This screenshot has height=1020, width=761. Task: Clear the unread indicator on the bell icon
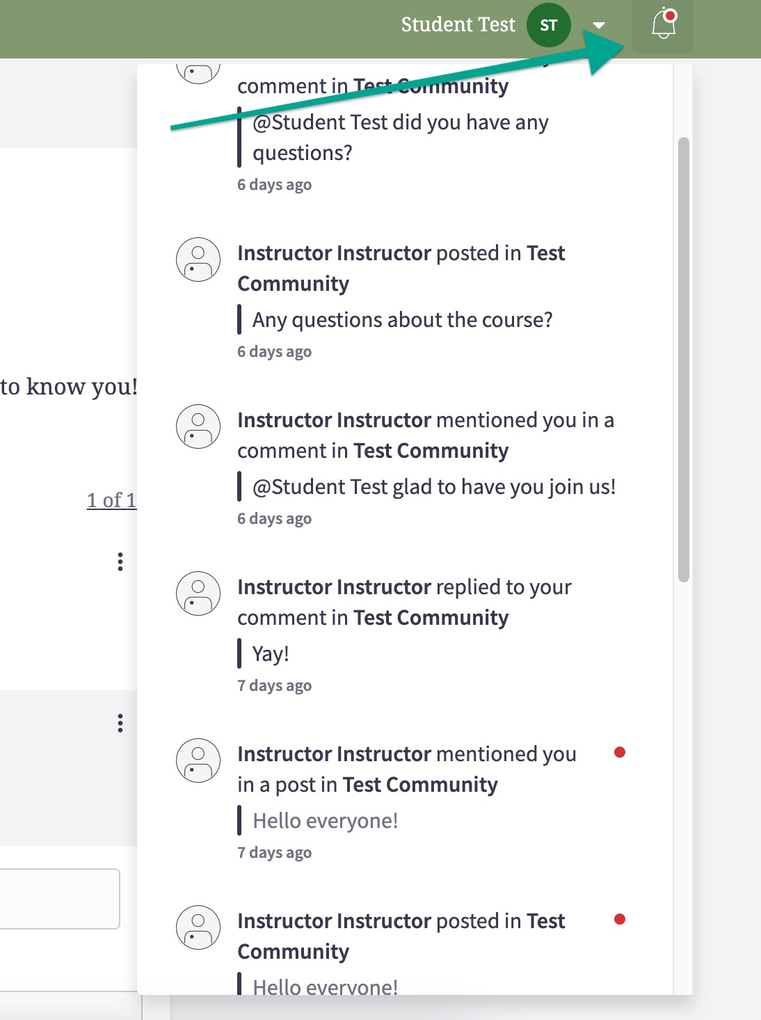(668, 16)
